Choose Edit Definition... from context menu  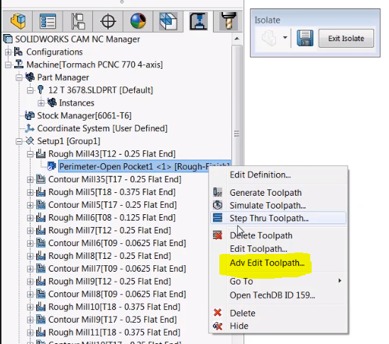(x=278, y=175)
